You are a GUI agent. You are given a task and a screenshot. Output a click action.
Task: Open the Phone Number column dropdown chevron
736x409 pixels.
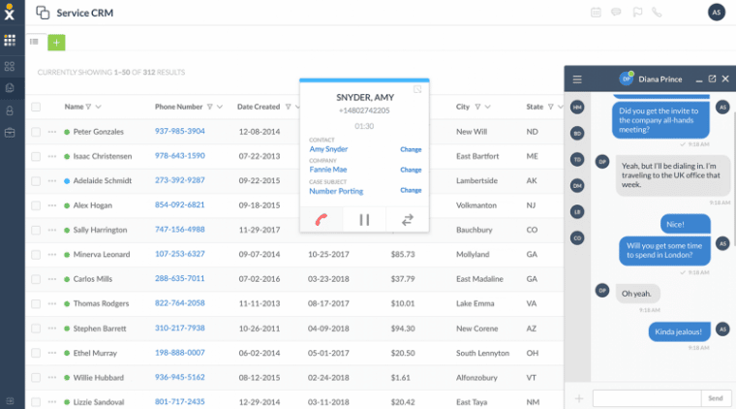(x=220, y=108)
